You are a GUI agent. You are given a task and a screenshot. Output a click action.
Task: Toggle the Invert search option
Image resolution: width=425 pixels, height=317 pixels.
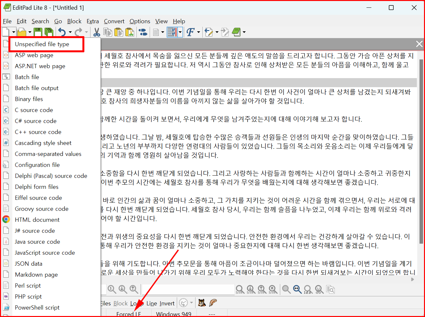(167, 303)
